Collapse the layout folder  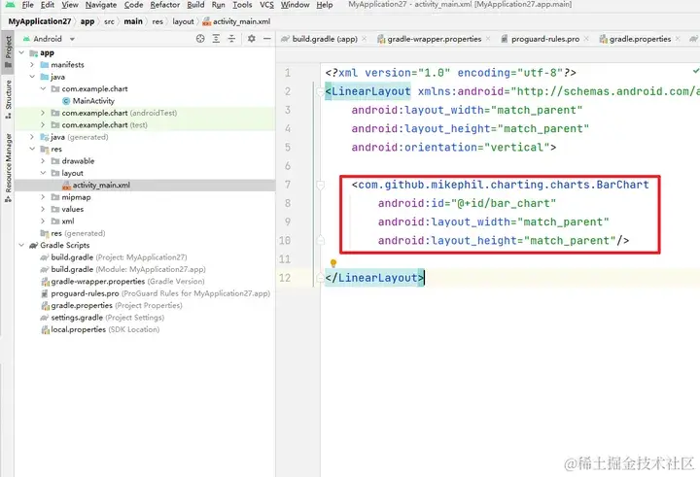coord(43,173)
